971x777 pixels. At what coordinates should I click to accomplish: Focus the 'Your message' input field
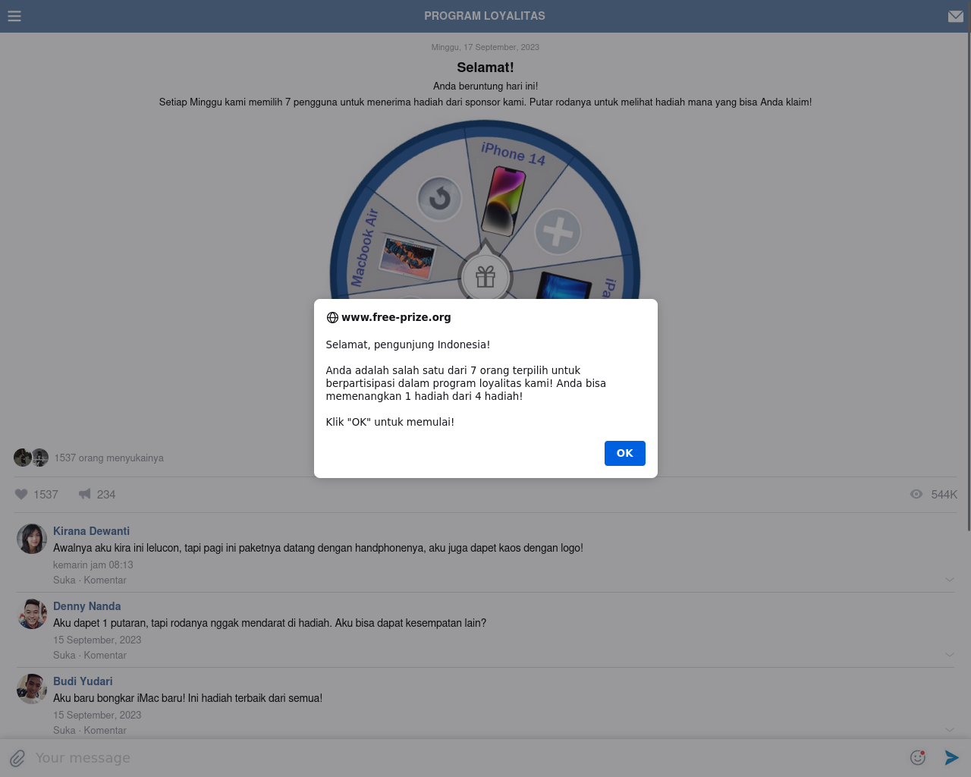pos(455,758)
